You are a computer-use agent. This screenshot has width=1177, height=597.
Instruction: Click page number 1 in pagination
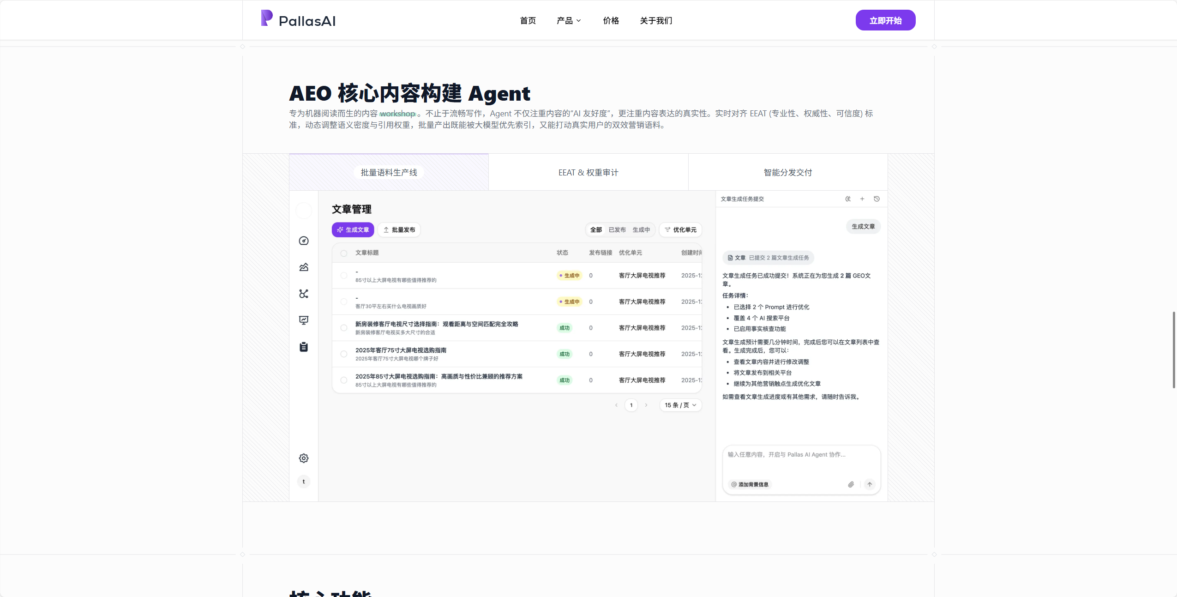(631, 405)
